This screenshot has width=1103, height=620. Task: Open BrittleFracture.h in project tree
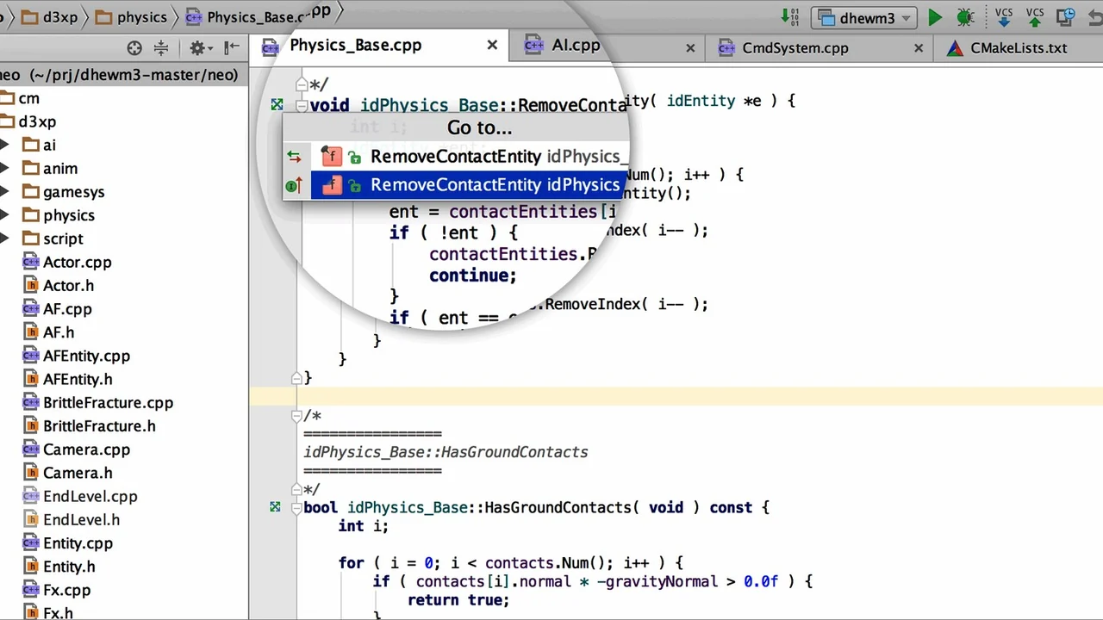(99, 425)
